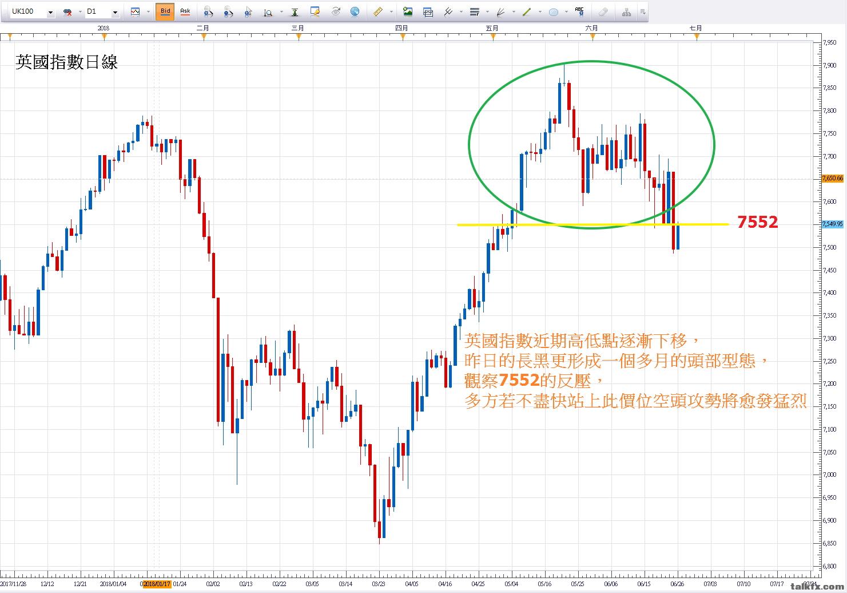Open the toolbar overflow options arrow

[x=643, y=12]
